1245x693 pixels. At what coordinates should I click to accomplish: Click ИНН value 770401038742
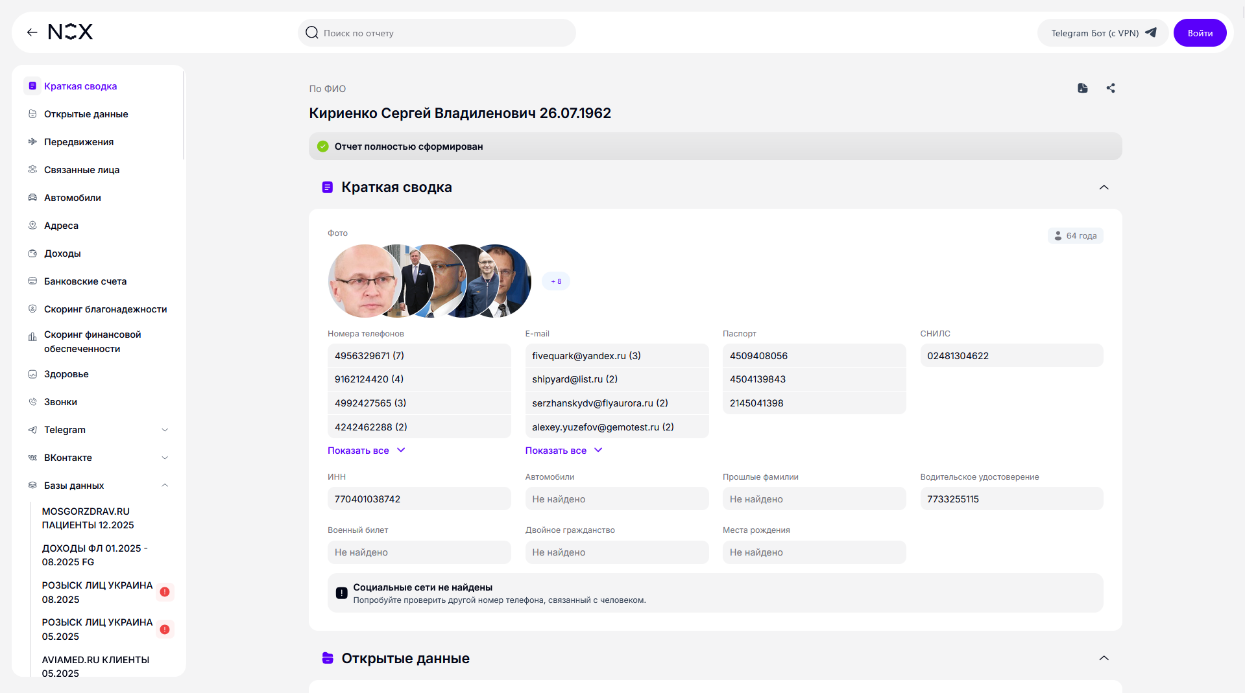pos(419,499)
